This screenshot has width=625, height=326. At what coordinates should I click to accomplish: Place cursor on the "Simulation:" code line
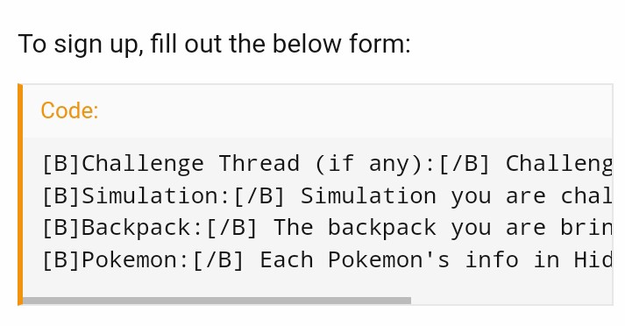pyautogui.click(x=327, y=195)
